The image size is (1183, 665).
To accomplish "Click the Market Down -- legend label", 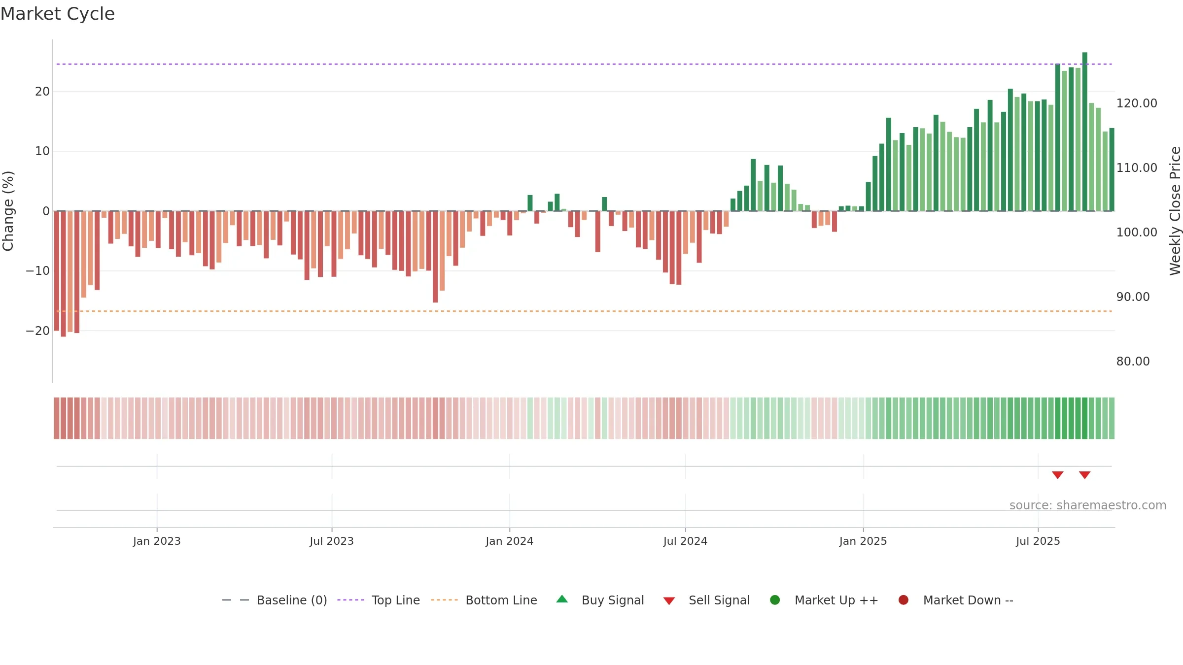I will point(968,600).
